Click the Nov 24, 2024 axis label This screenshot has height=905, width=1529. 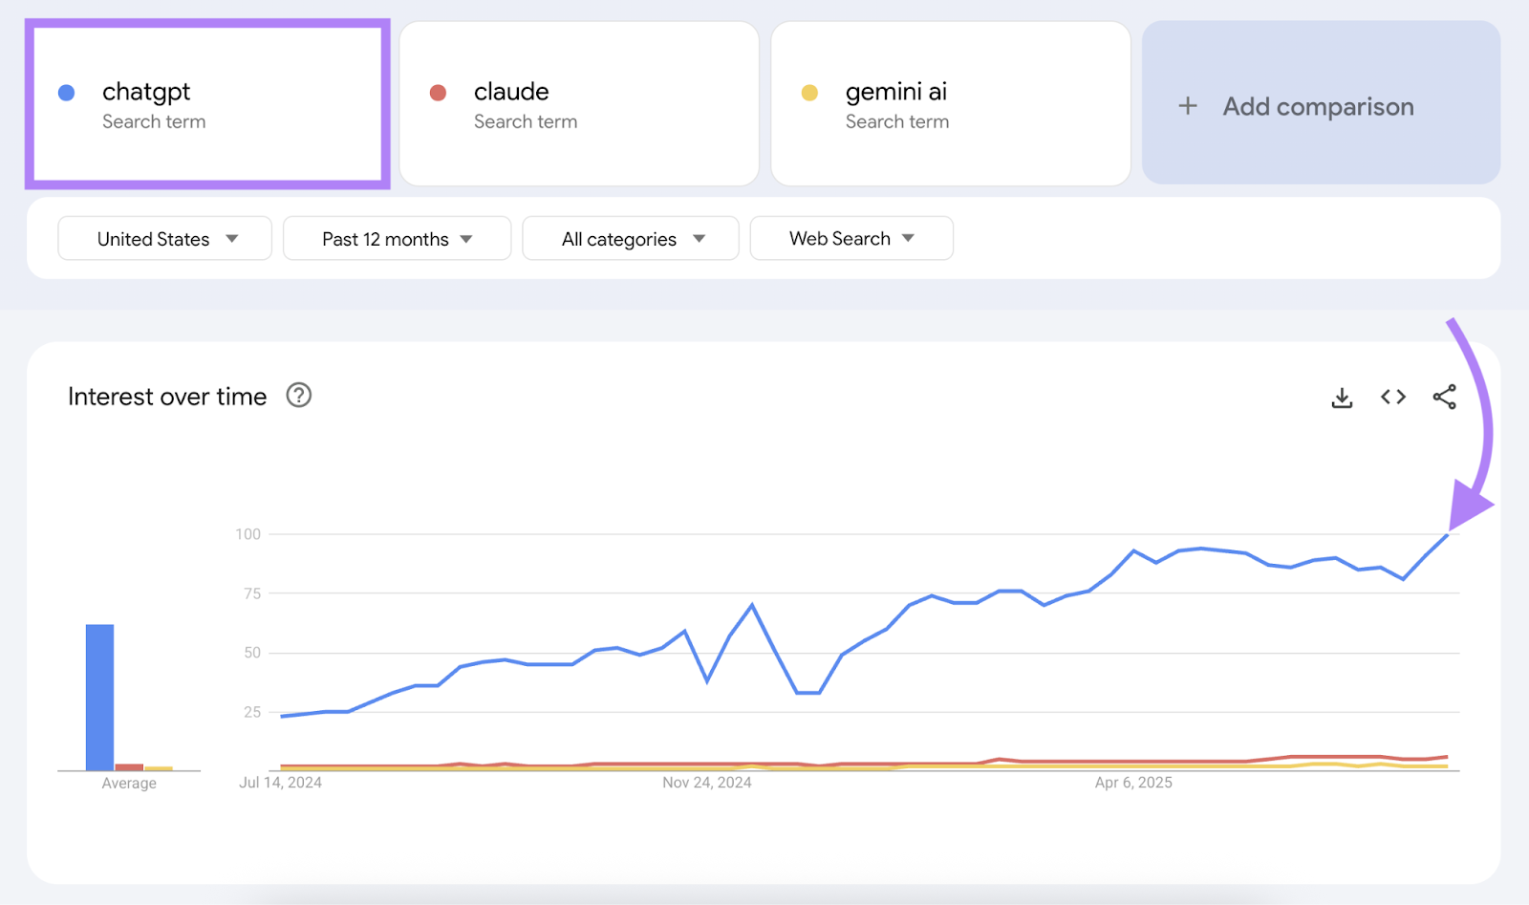tap(708, 782)
